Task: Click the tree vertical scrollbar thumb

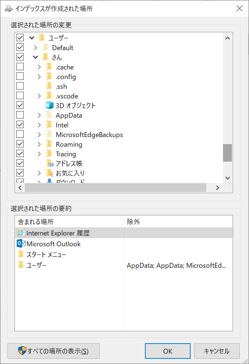Action: (x=227, y=153)
